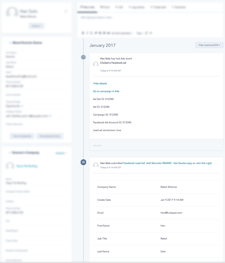
Task: Click Han Solo's avatar in Ads event card
Action: (96, 65)
